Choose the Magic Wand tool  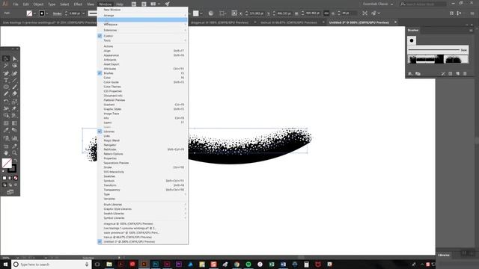click(6, 66)
